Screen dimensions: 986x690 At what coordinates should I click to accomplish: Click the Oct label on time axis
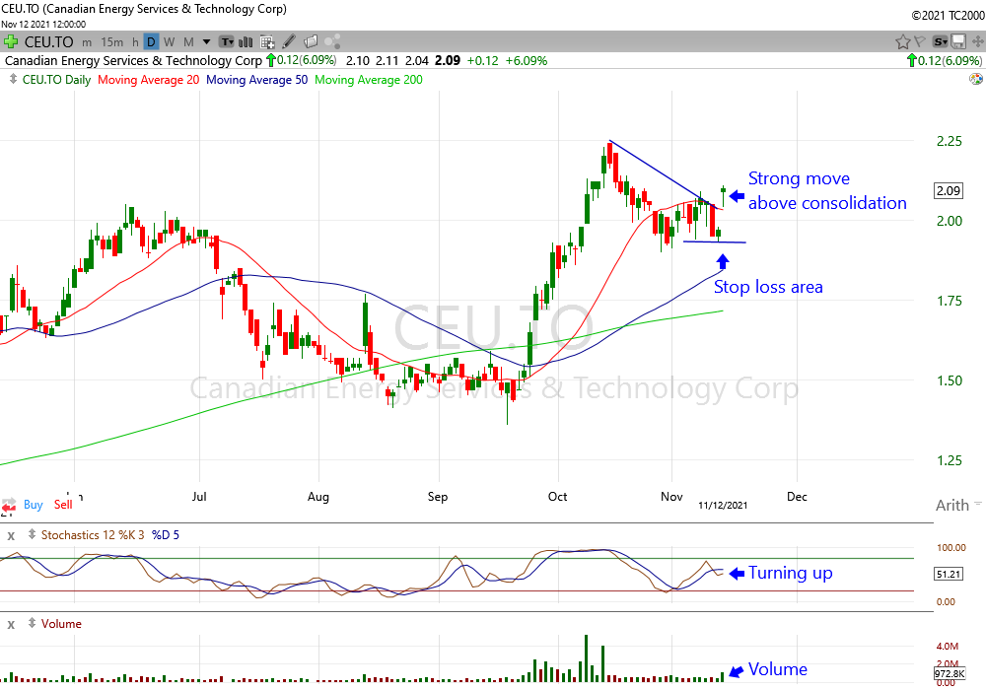tap(557, 497)
